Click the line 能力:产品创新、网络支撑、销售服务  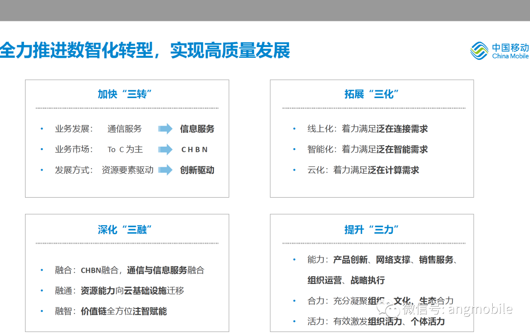pos(382,260)
